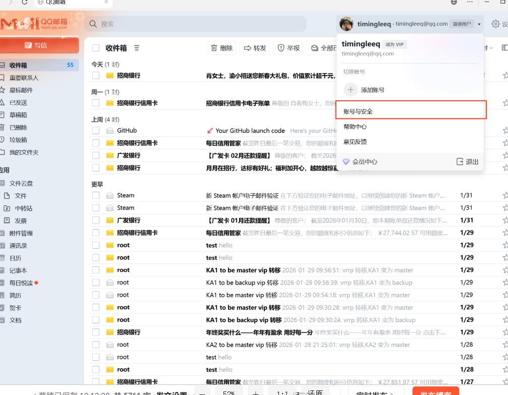
Task: Open the 草稿箱 drafts folder
Action: pos(18,115)
